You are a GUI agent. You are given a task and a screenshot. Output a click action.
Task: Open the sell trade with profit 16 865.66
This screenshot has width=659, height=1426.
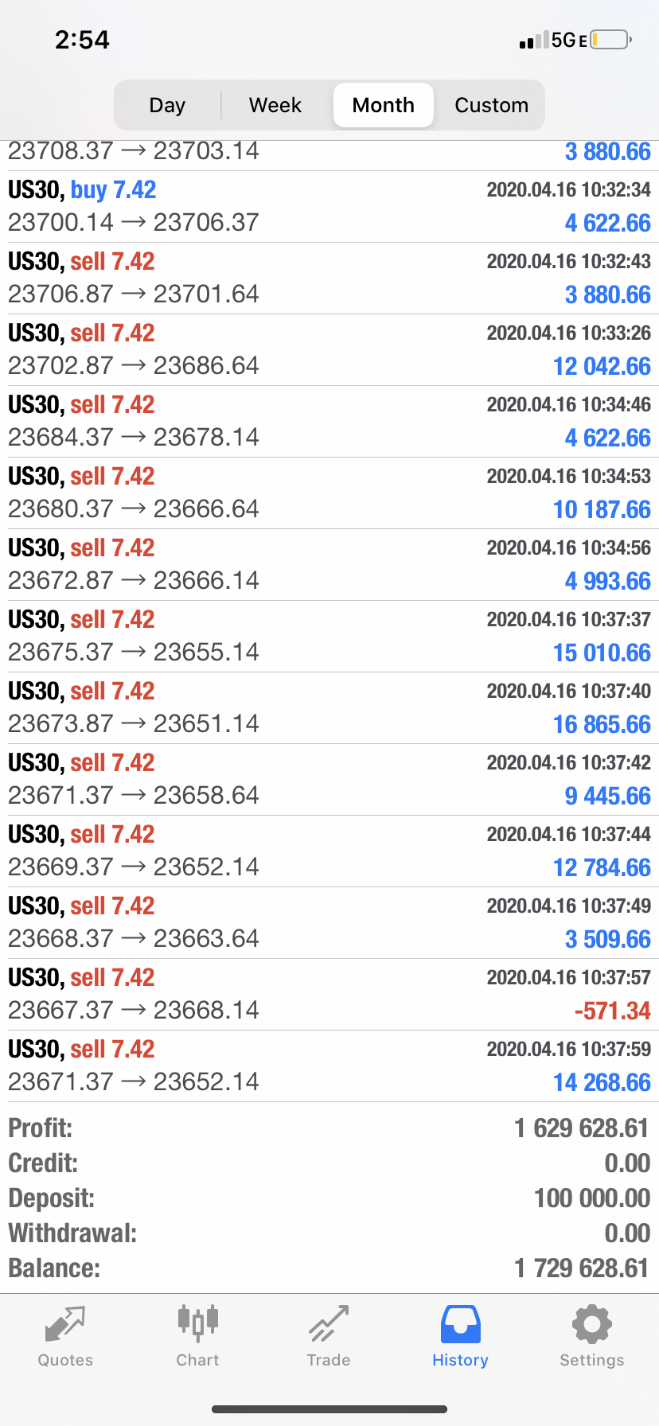[x=329, y=708]
